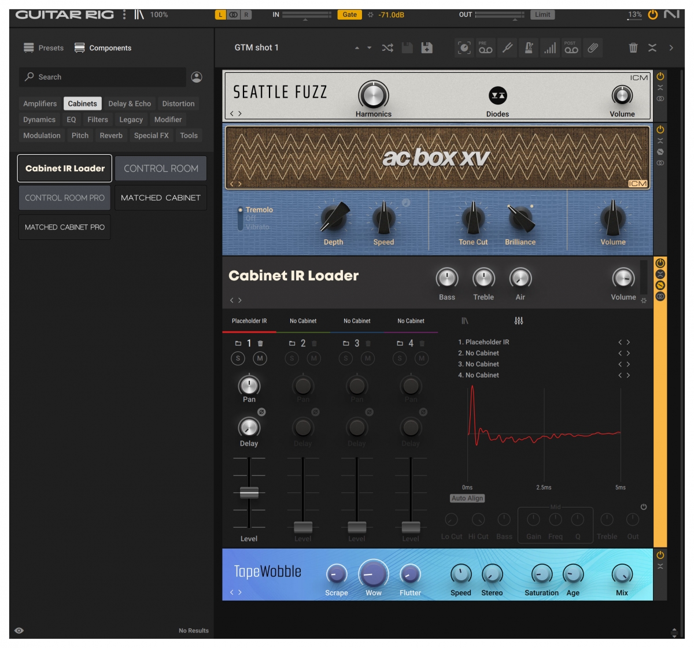Click the Native Instruments logo
Screen dimensions: 694x648
point(671,14)
